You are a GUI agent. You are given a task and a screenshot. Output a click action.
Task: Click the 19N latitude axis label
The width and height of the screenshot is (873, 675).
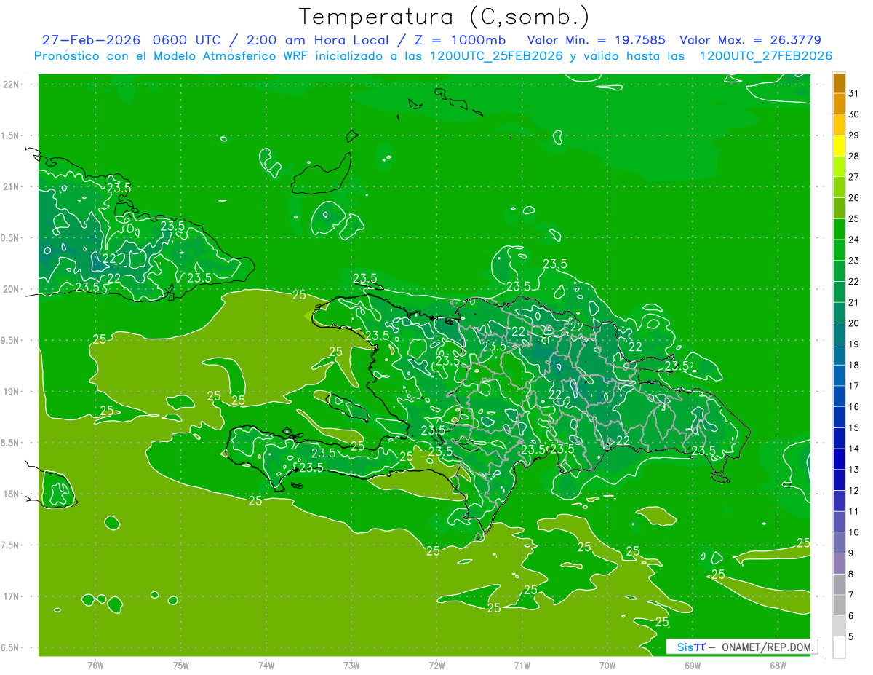[12, 392]
